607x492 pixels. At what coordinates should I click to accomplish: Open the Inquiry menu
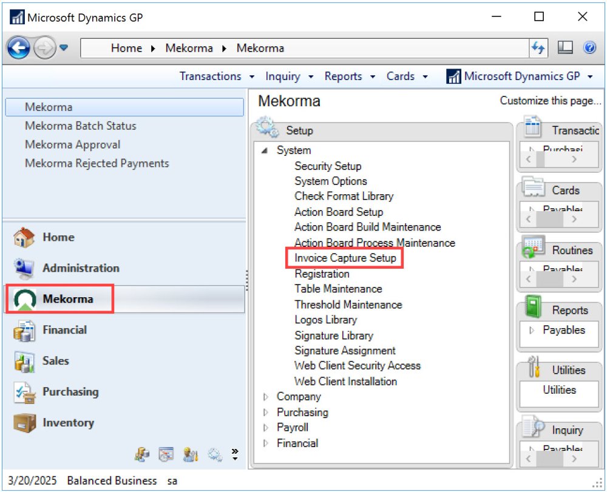(x=289, y=76)
